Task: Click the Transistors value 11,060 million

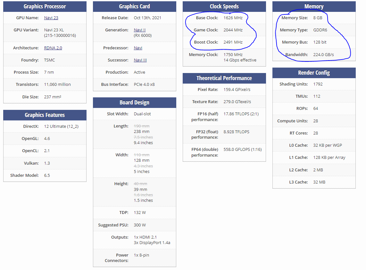Action: coord(57,84)
